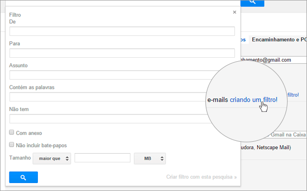
Task: Open the MB unit dropdown
Action: tap(150, 158)
